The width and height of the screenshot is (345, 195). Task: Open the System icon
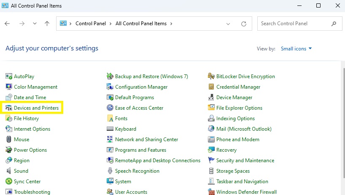click(x=110, y=182)
